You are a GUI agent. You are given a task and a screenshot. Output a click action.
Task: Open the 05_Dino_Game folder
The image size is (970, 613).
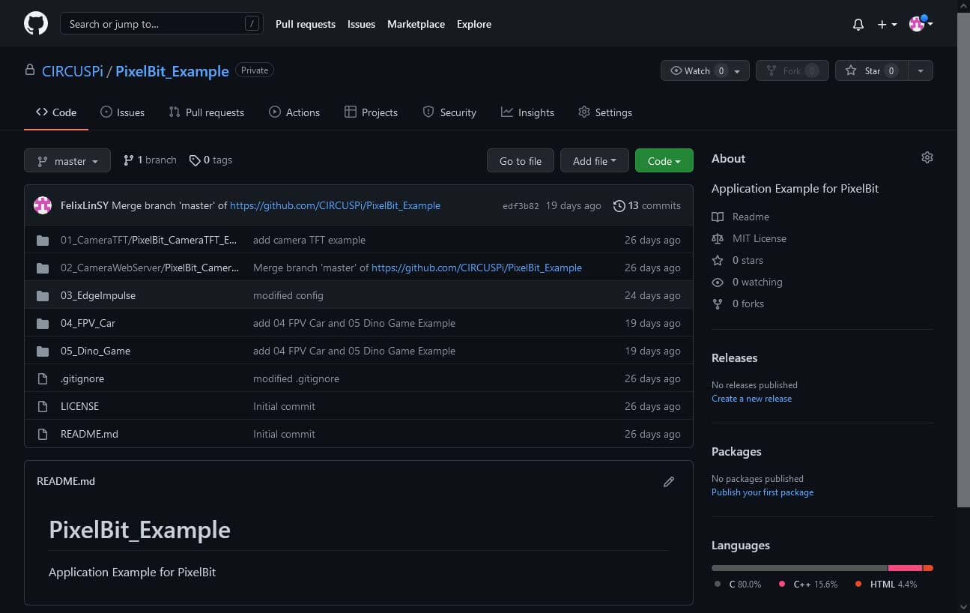click(x=95, y=351)
